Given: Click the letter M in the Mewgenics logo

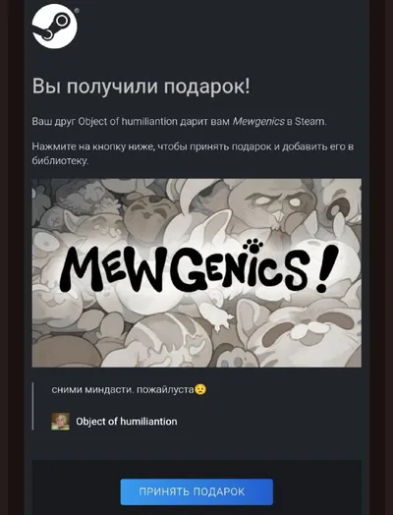Looking at the screenshot, I should click(x=79, y=269).
